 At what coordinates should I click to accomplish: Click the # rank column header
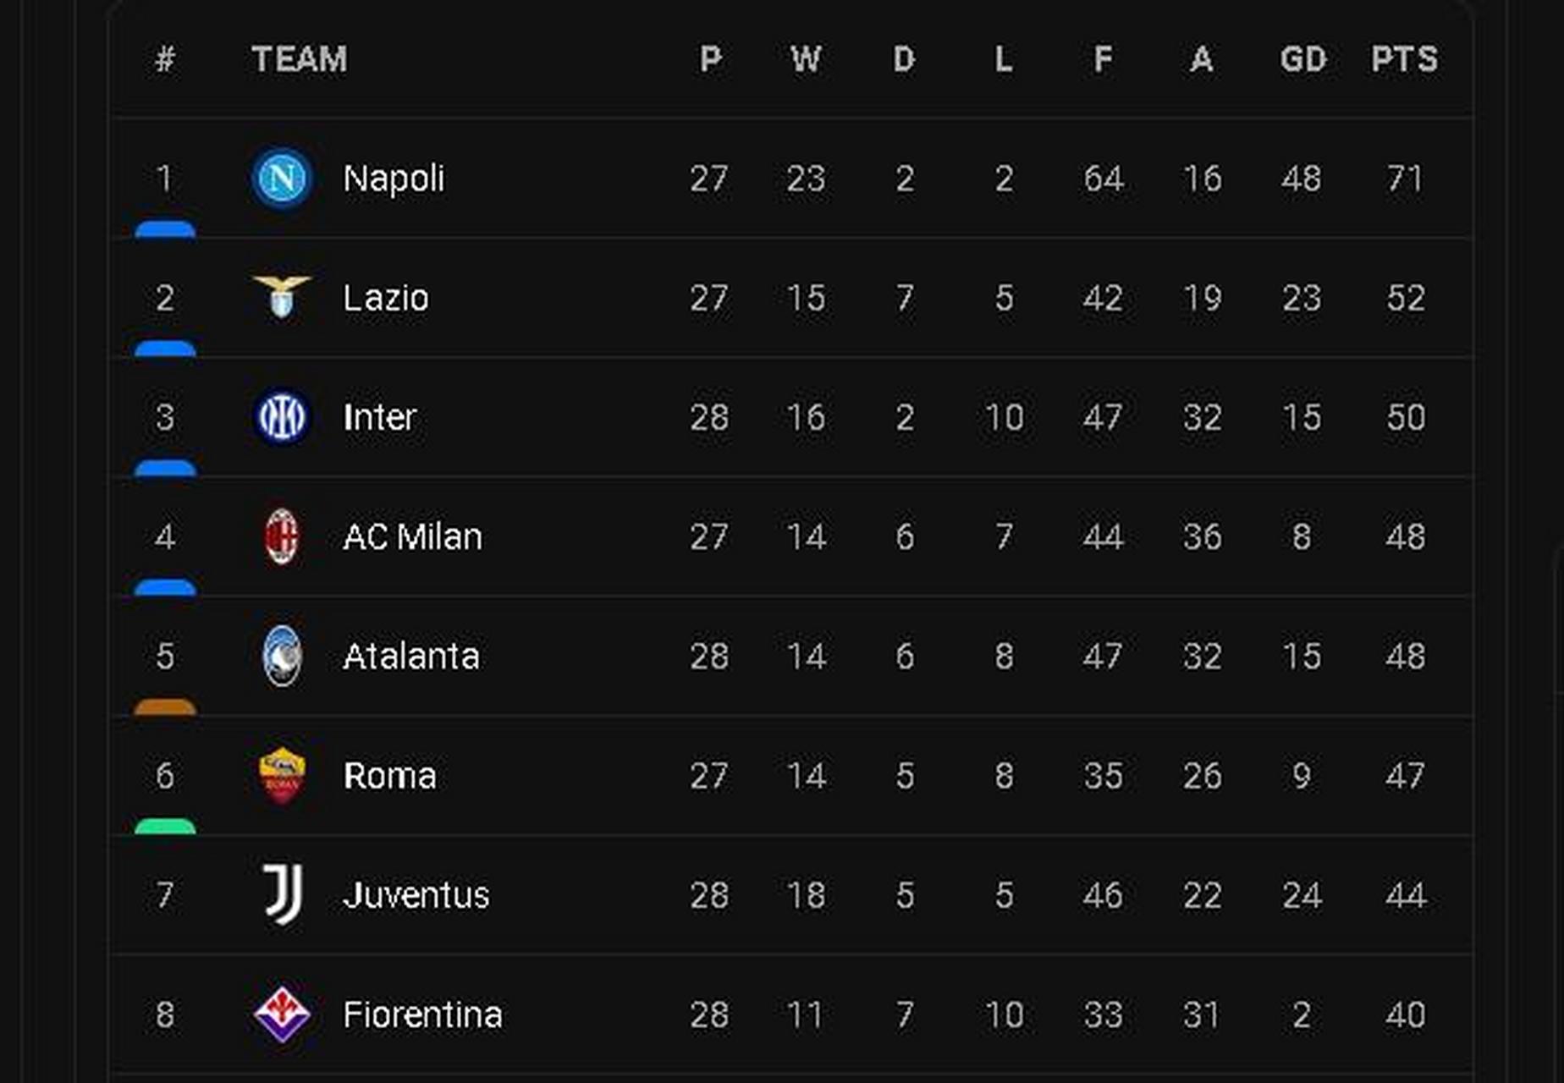tap(165, 59)
